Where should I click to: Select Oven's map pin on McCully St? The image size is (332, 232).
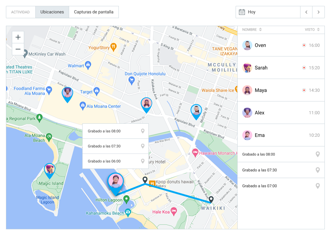click(x=196, y=112)
